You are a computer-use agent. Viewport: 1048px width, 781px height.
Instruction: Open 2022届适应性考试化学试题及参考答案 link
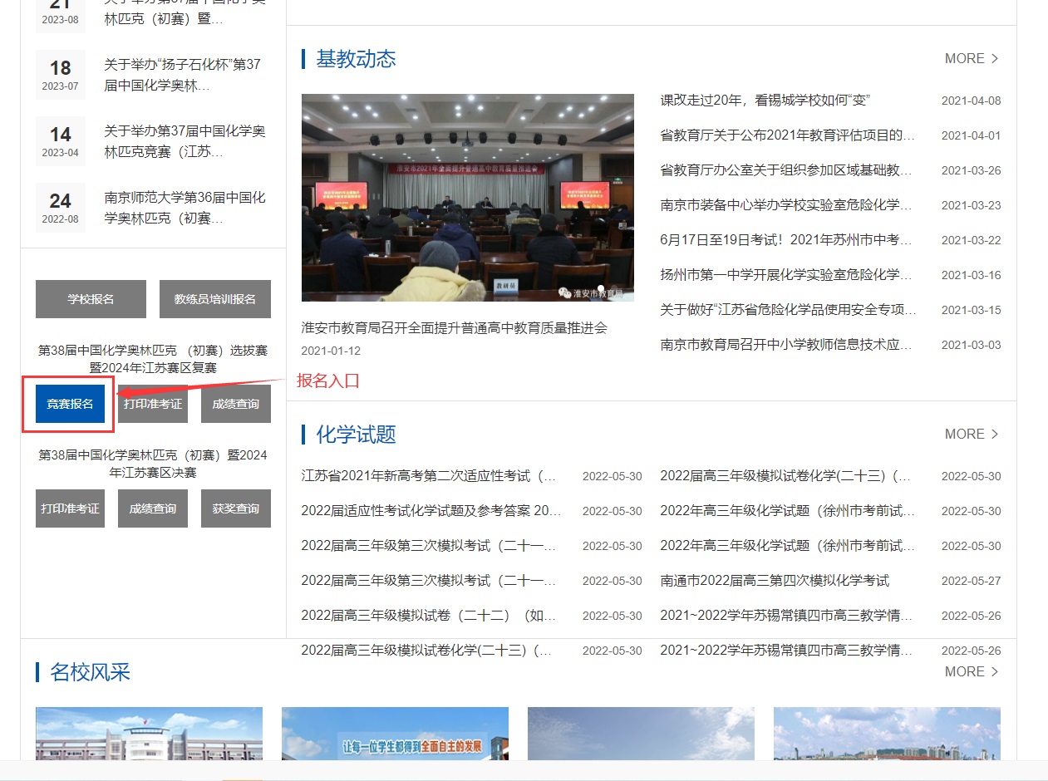(x=431, y=511)
